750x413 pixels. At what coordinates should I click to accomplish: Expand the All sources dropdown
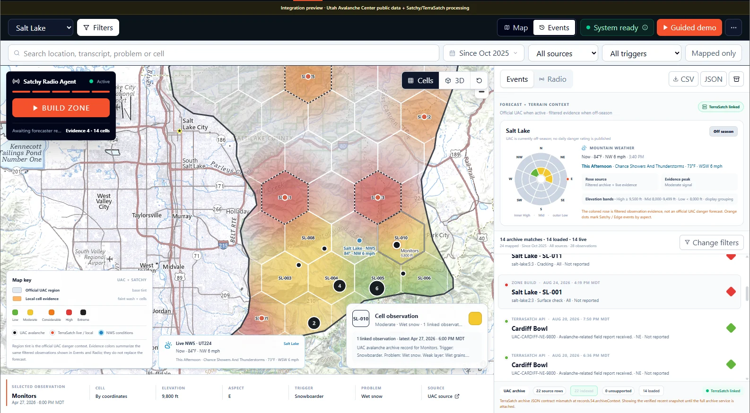point(563,53)
